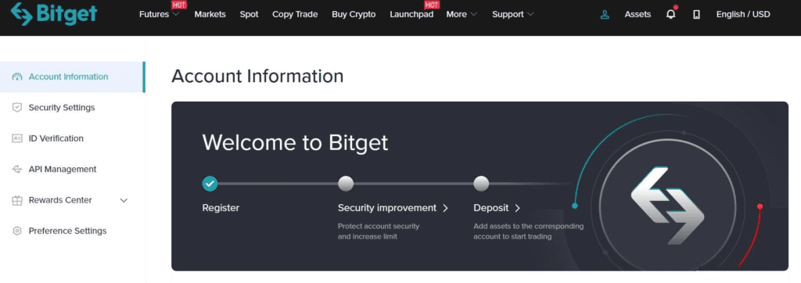Open the Support dropdown menu
Viewport: 801px width, 283px height.
(513, 14)
